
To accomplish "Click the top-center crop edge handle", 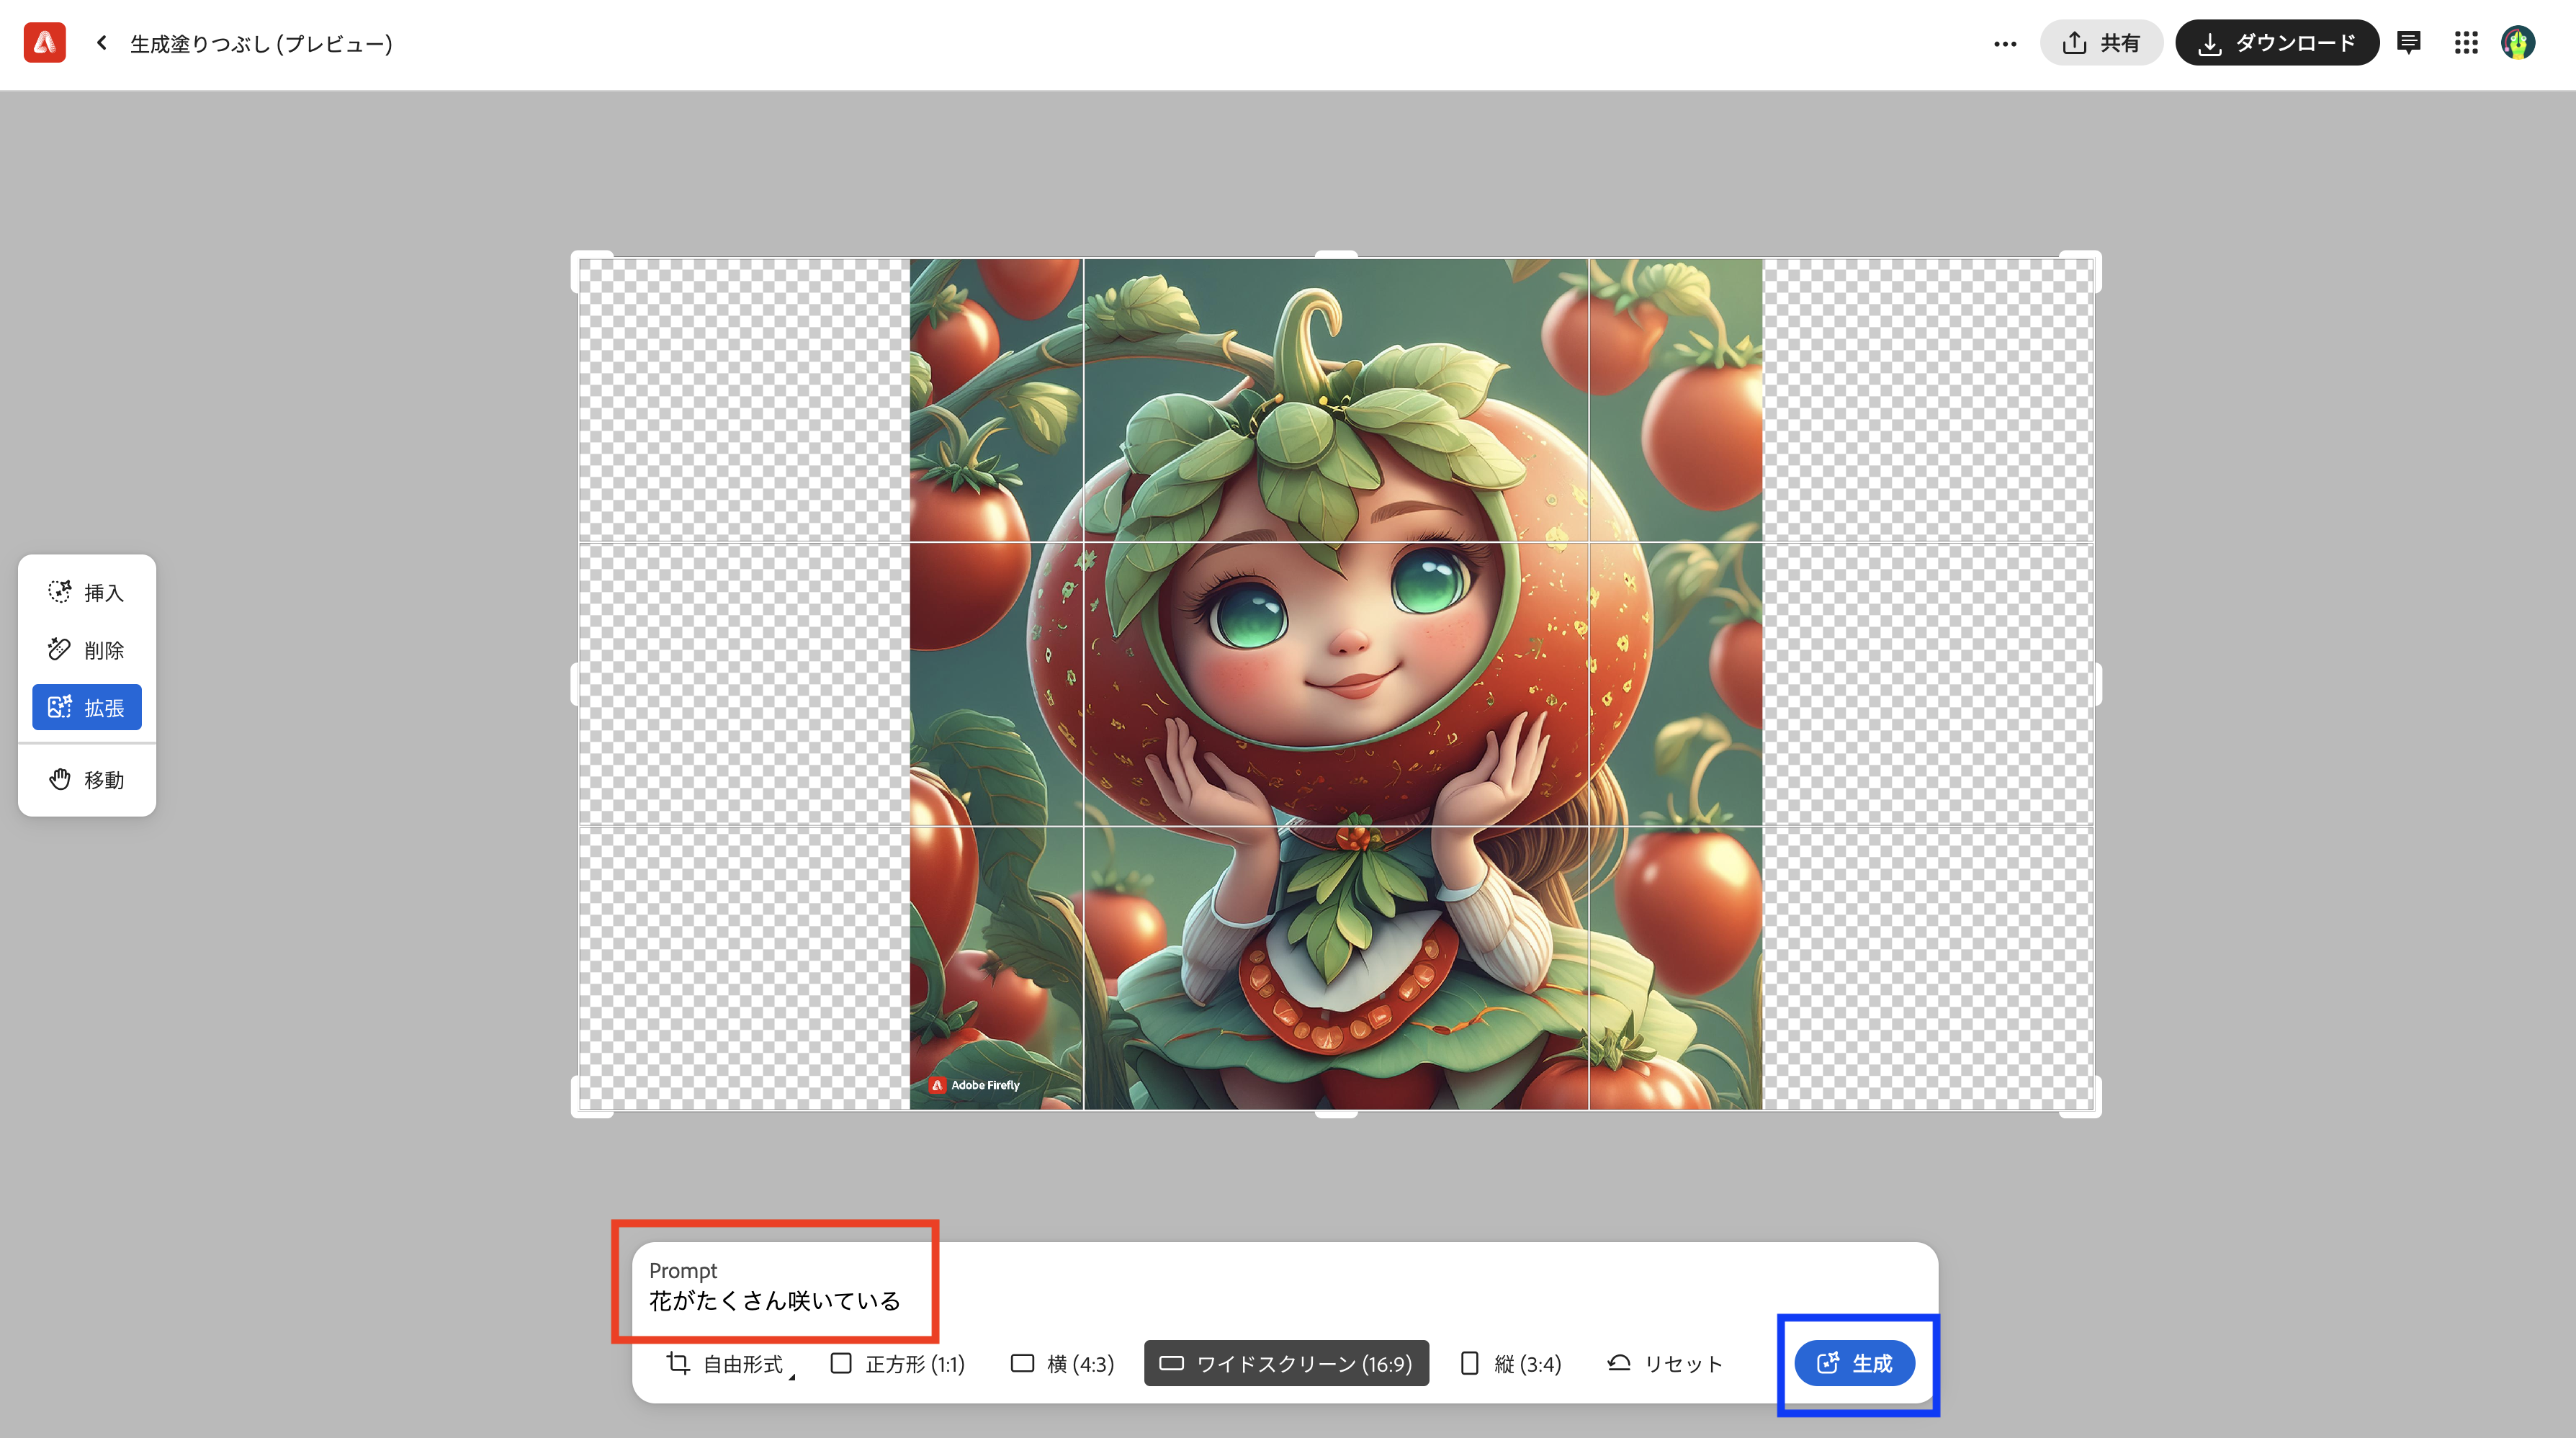I will click(x=1336, y=255).
